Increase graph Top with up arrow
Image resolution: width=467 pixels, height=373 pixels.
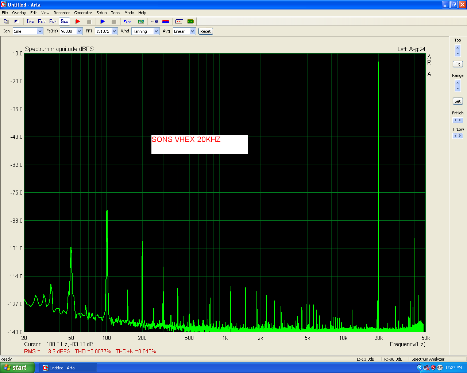coord(458,47)
